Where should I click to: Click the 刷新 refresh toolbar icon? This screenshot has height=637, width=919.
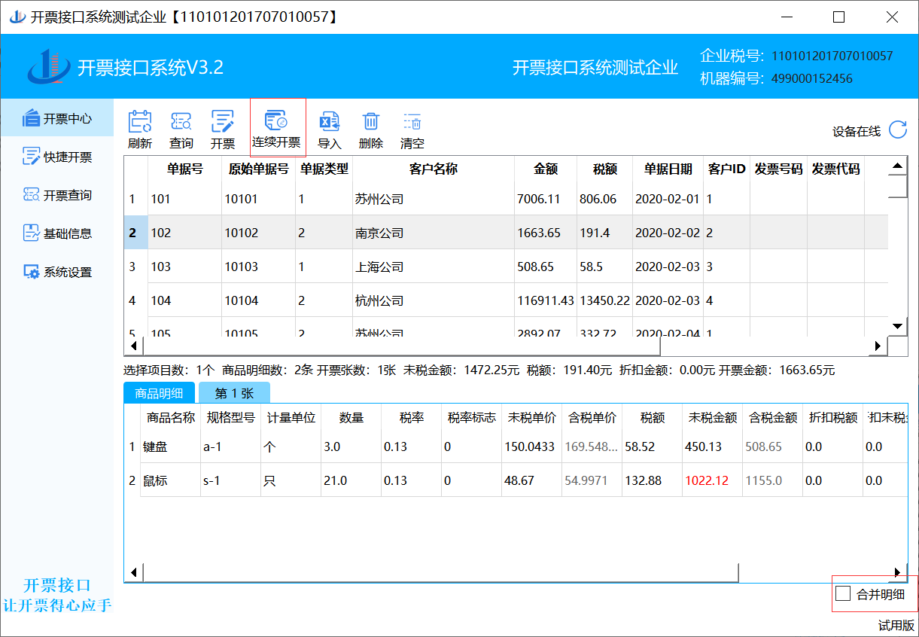(140, 122)
